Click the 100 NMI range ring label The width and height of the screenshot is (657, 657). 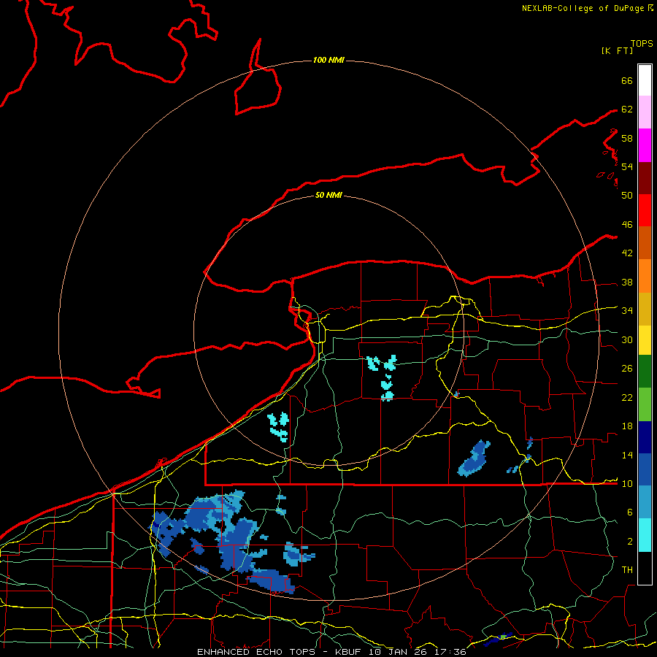tap(328, 60)
